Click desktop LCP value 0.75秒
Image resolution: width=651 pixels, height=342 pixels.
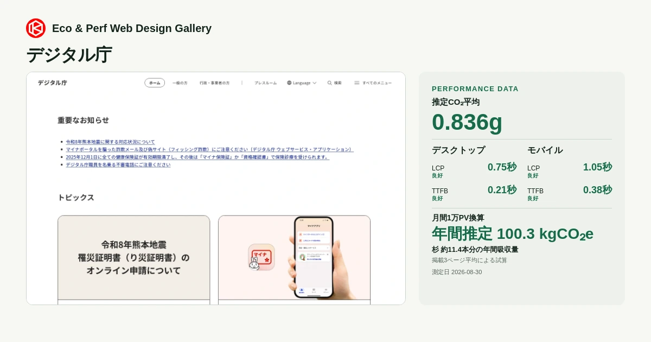pos(502,167)
